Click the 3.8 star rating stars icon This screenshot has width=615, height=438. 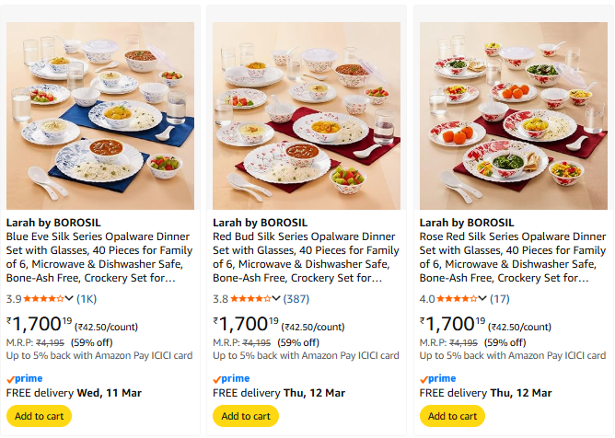point(250,298)
